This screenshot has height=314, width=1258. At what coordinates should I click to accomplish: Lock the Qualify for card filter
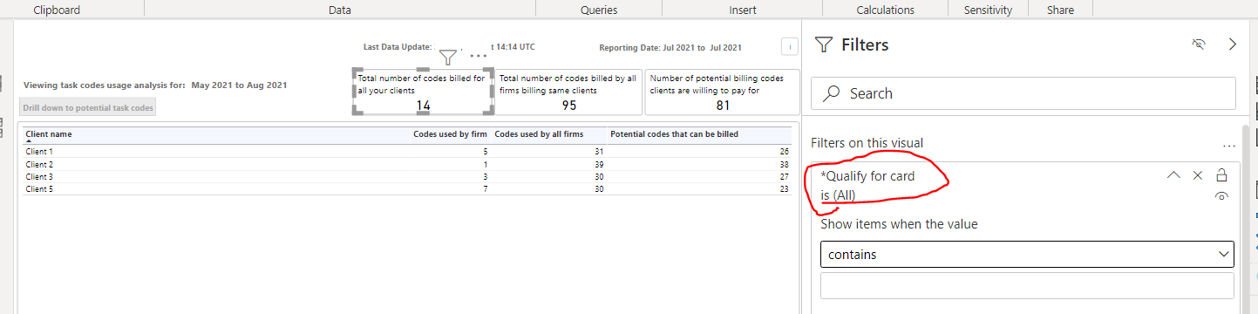1221,175
